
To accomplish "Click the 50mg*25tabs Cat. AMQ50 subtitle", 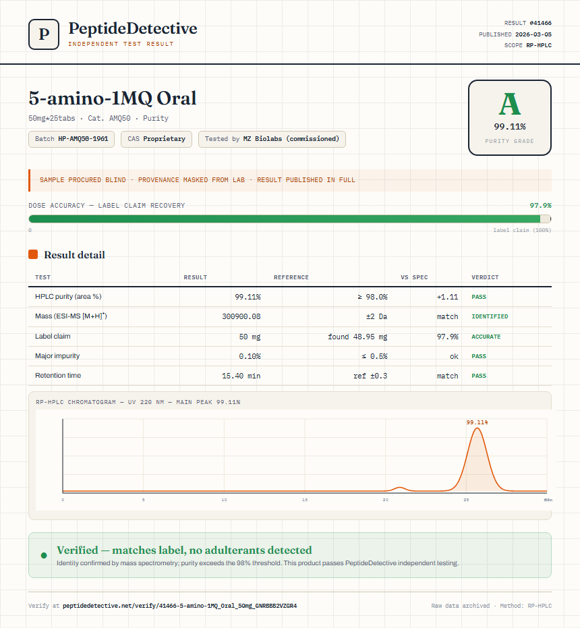I will (x=98, y=118).
